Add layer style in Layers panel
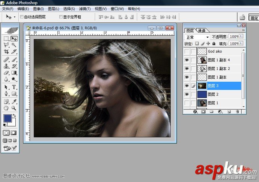 [x=195, y=112]
